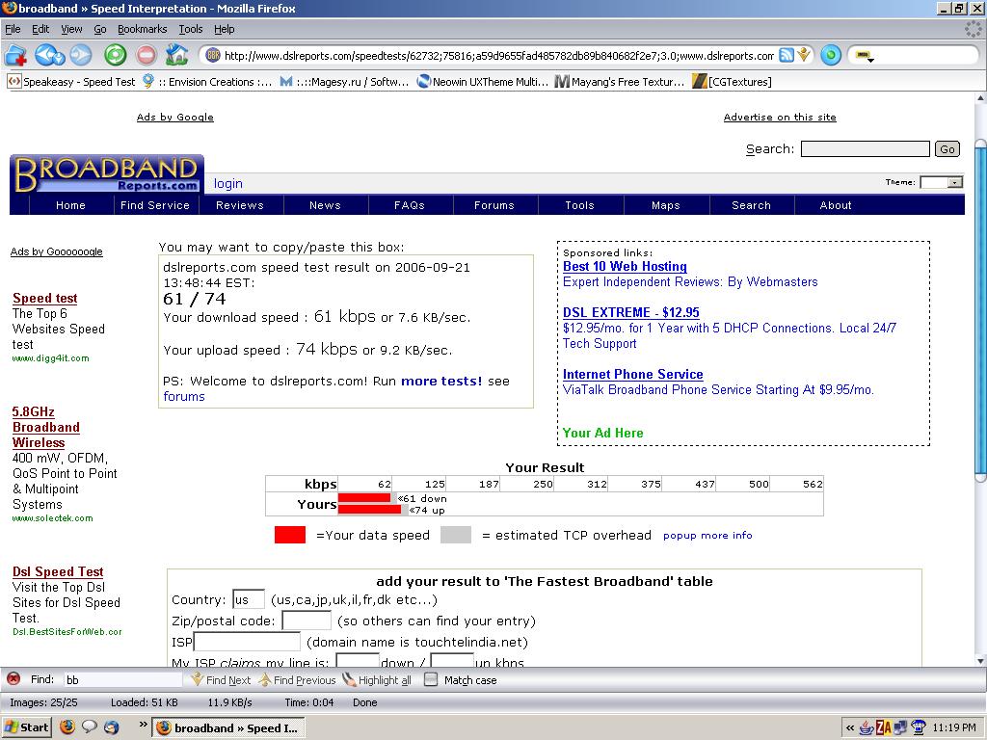Click the ZoneAlarm tray icon
The height and width of the screenshot is (740, 987).
[x=882, y=727]
